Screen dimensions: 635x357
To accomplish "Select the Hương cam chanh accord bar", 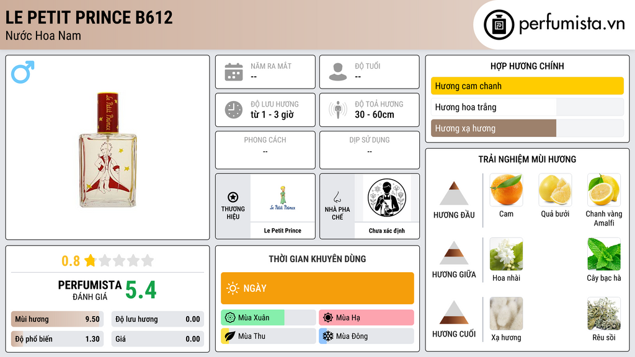I will coord(527,86).
